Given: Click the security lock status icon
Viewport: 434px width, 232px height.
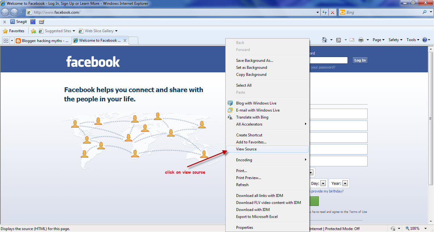Looking at the screenshot, I should click(x=393, y=228).
